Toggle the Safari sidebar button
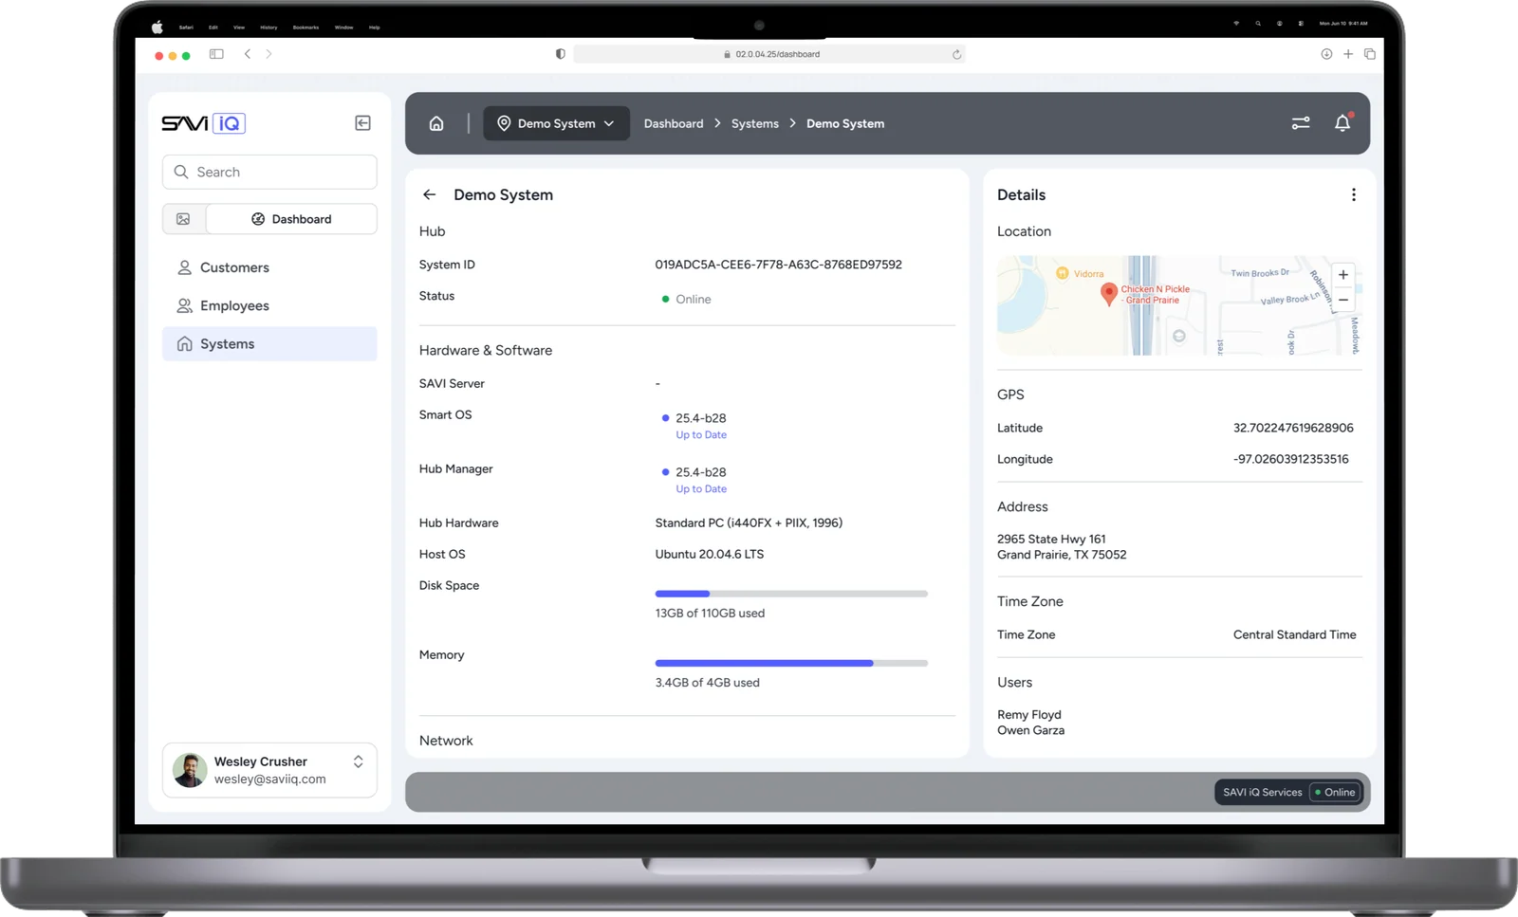Viewport: 1518px width, 917px height. point(216,54)
